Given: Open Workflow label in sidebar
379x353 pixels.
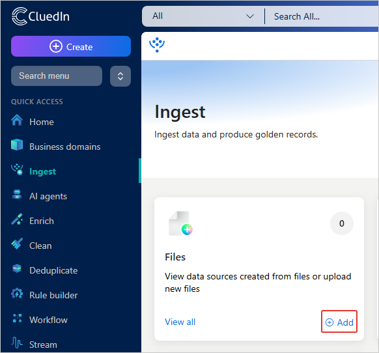Looking at the screenshot, I should coord(48,320).
